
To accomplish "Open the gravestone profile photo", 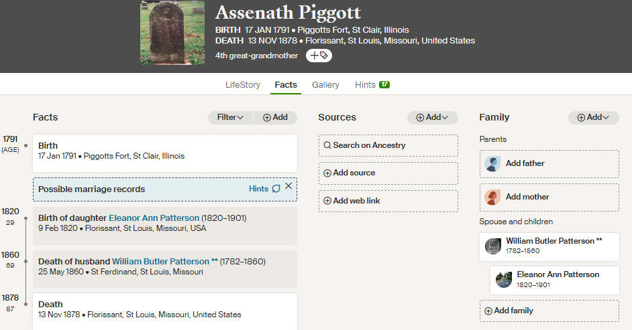I will point(172,33).
